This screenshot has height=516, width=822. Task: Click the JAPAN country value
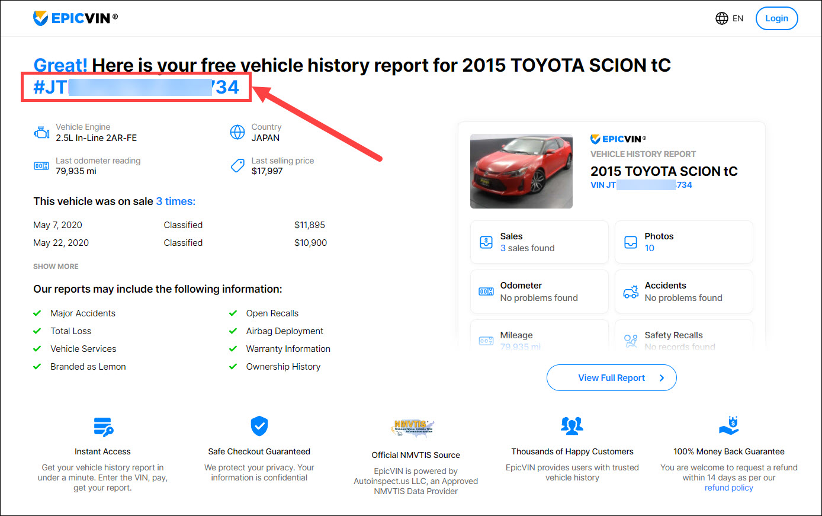pyautogui.click(x=265, y=138)
